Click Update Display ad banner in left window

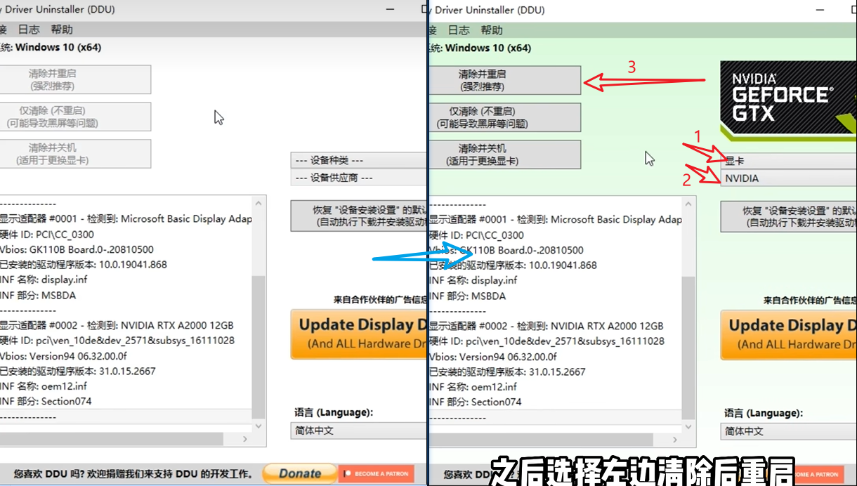358,334
